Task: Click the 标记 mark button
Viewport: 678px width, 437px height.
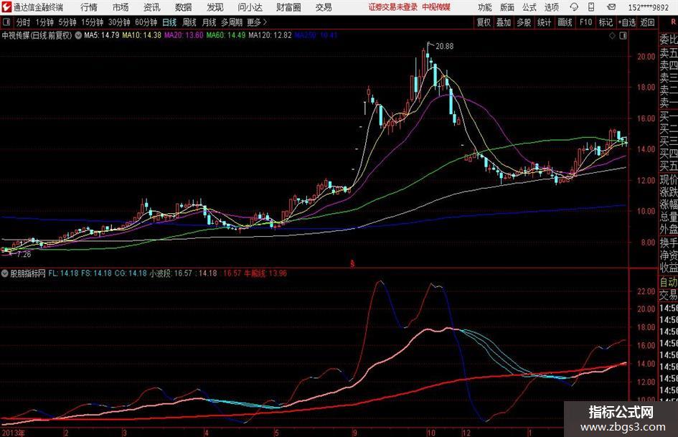Action: [x=606, y=22]
